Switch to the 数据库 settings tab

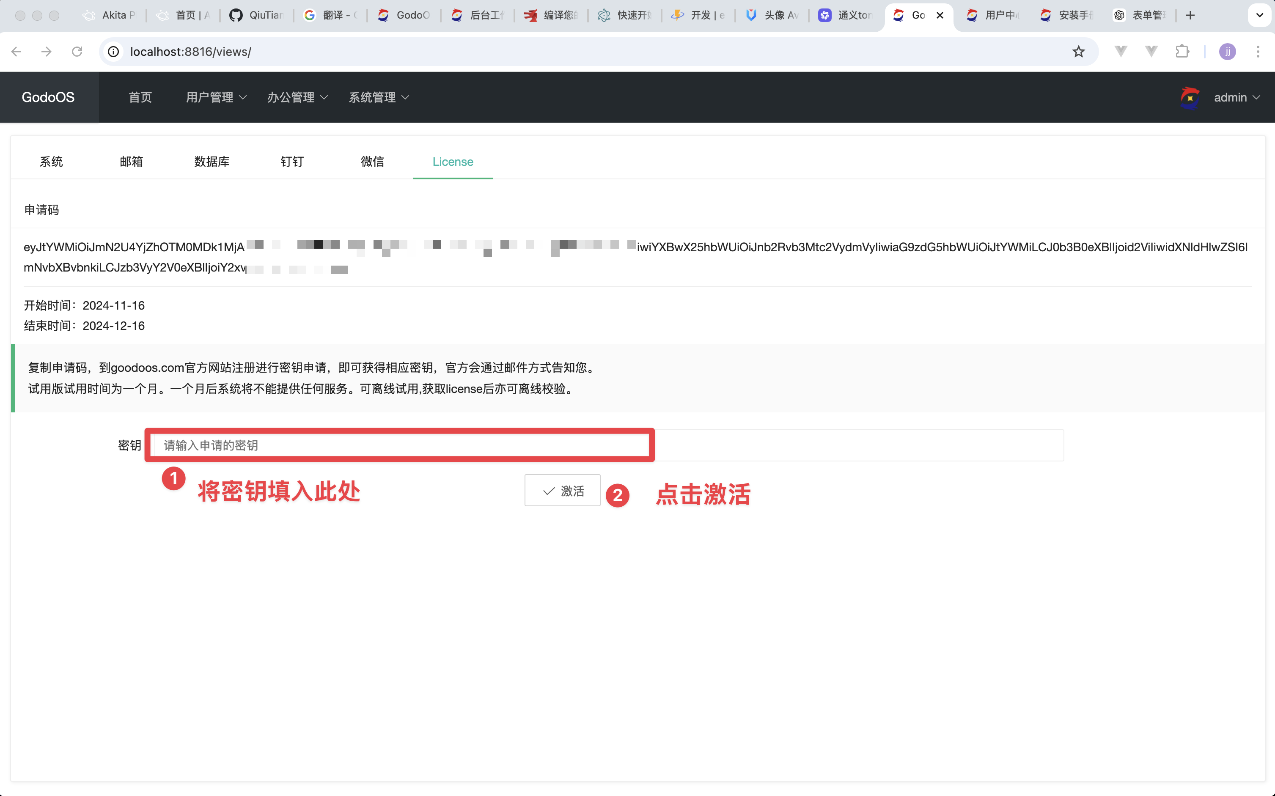pyautogui.click(x=212, y=162)
